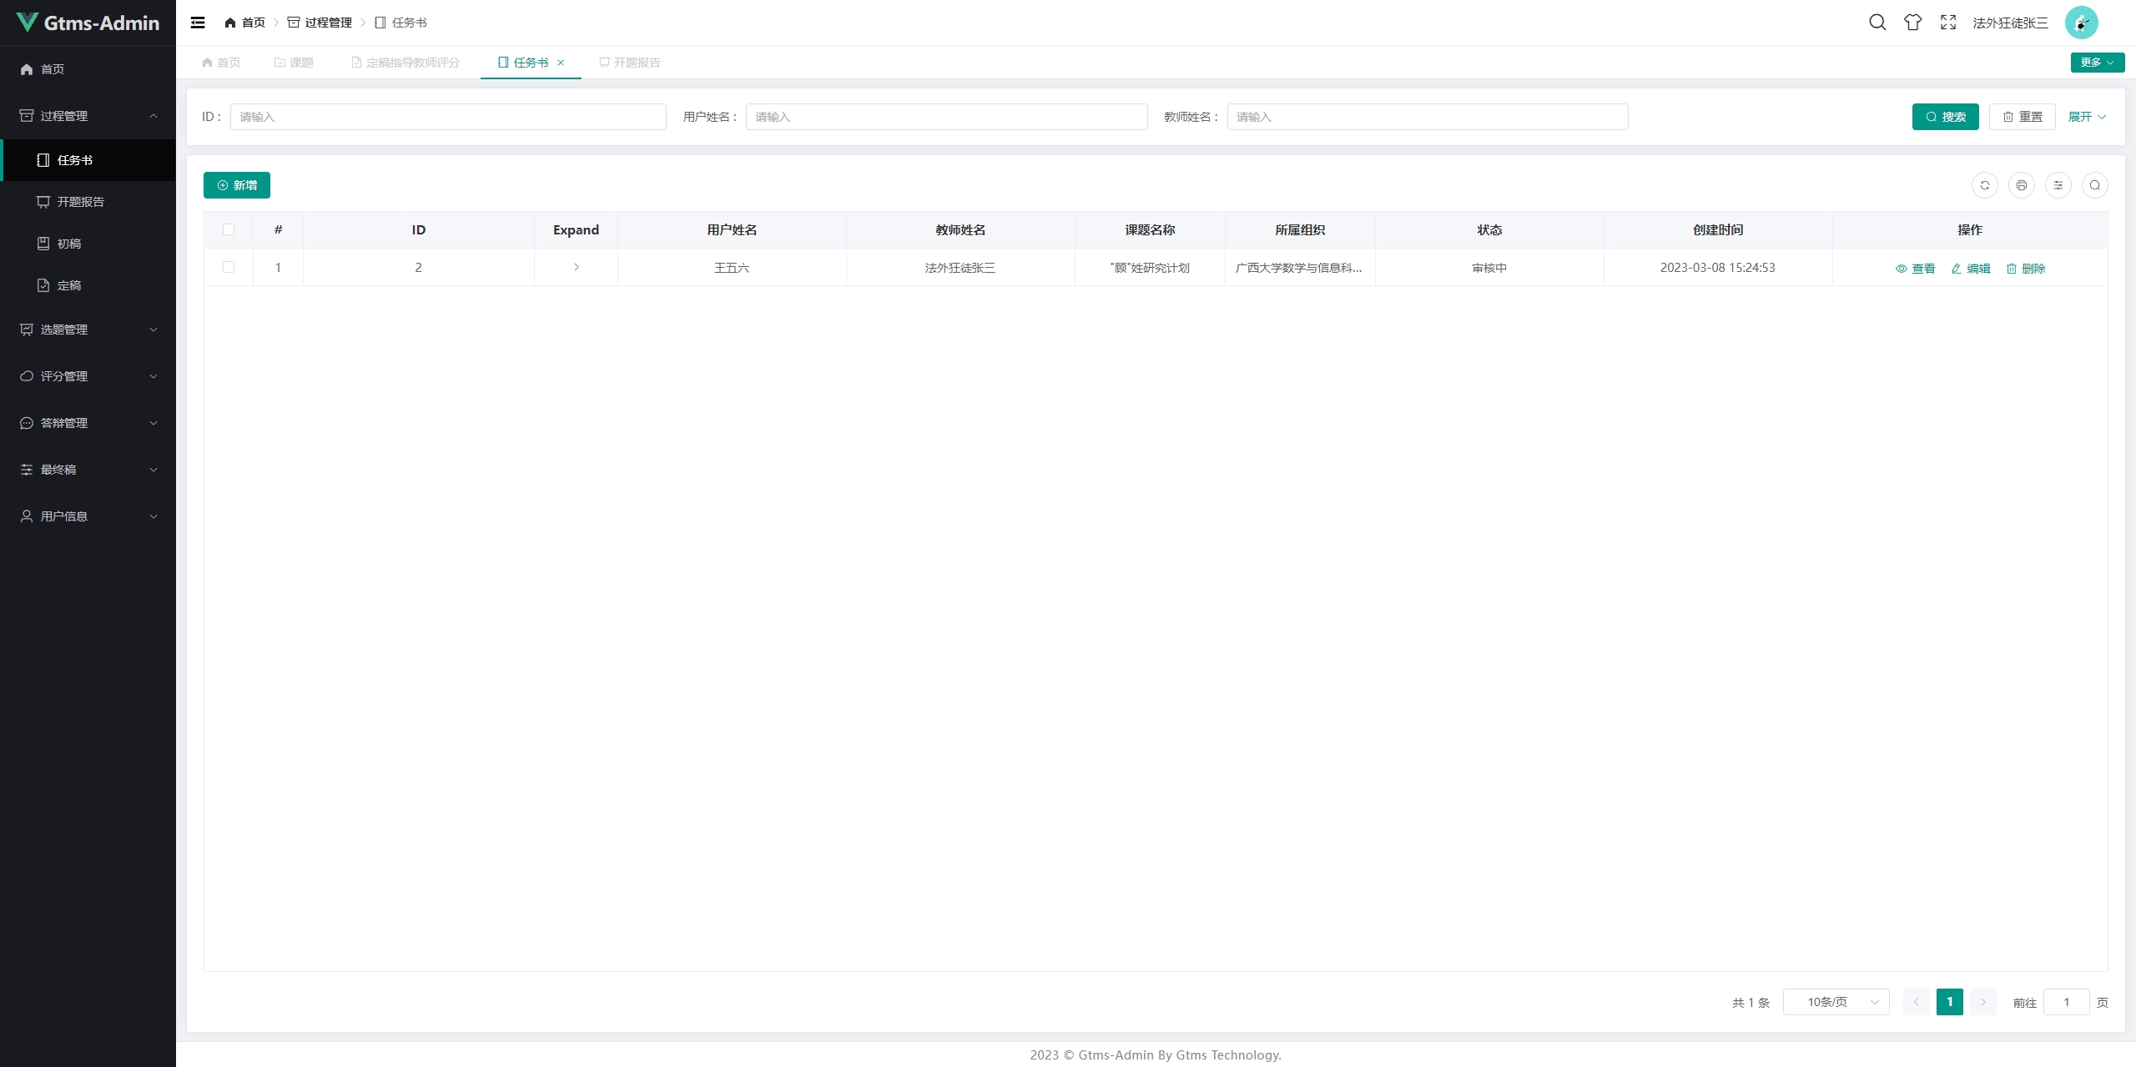Go to 首页 in the sidebar
Image resolution: width=2136 pixels, height=1067 pixels.
(x=88, y=69)
